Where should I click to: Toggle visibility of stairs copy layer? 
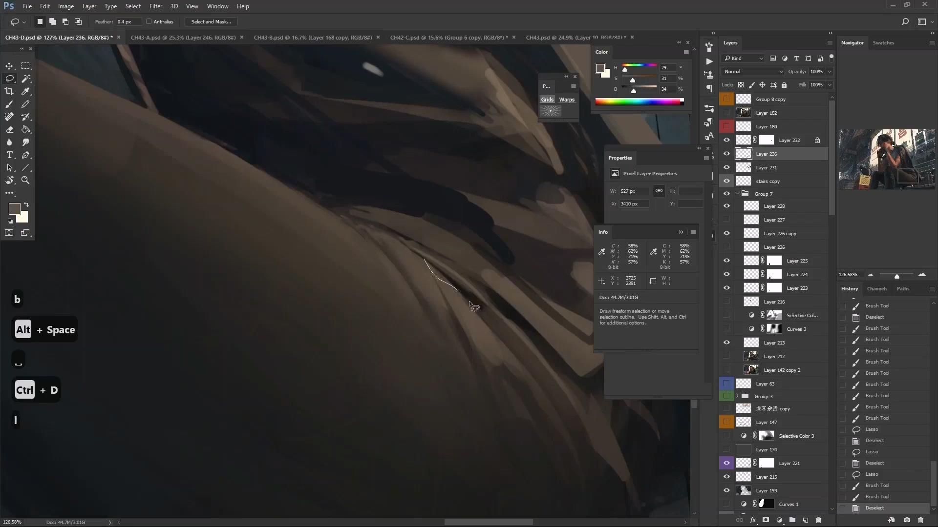coord(726,181)
